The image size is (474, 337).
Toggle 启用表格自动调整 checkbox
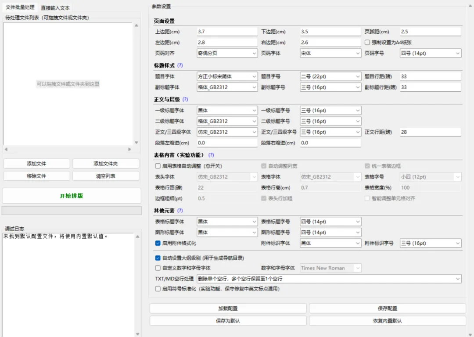(158, 166)
